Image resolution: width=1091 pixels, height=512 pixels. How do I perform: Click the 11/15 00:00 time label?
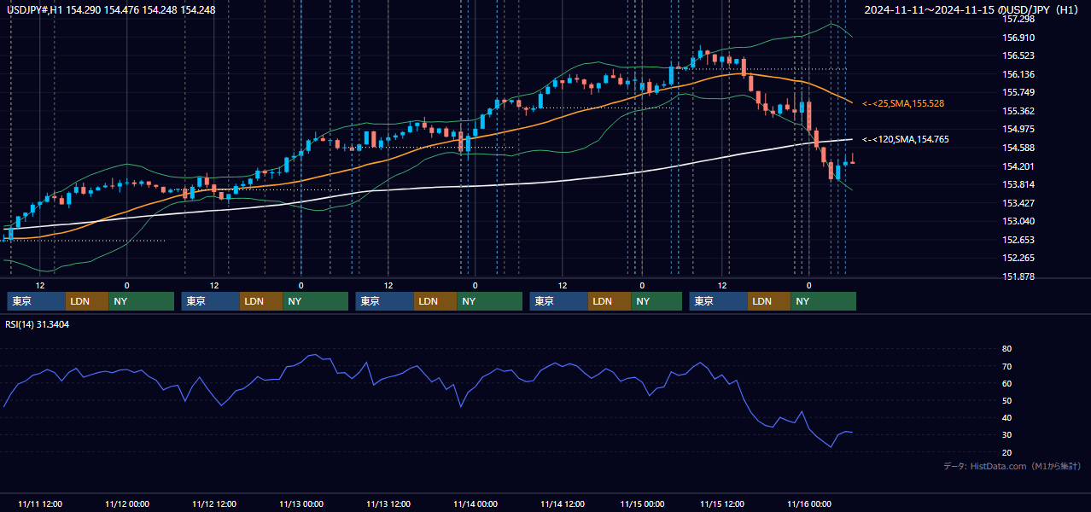642,503
